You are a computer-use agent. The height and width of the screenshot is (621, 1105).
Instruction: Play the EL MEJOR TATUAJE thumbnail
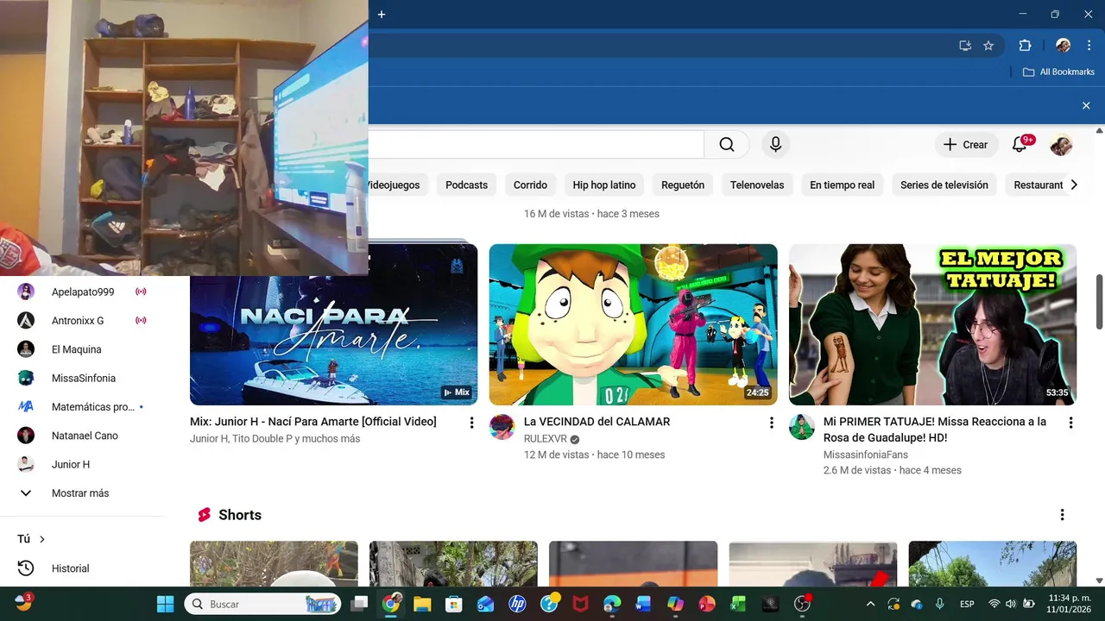[x=932, y=324]
